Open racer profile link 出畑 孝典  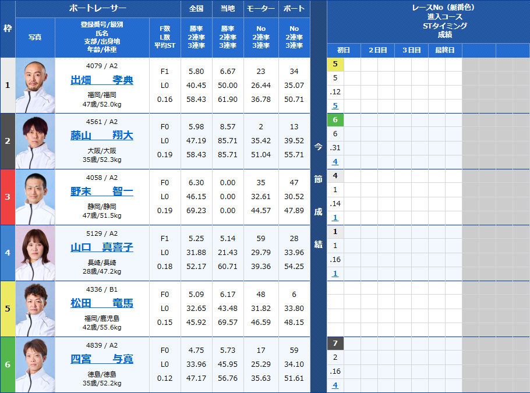pyautogui.click(x=102, y=80)
